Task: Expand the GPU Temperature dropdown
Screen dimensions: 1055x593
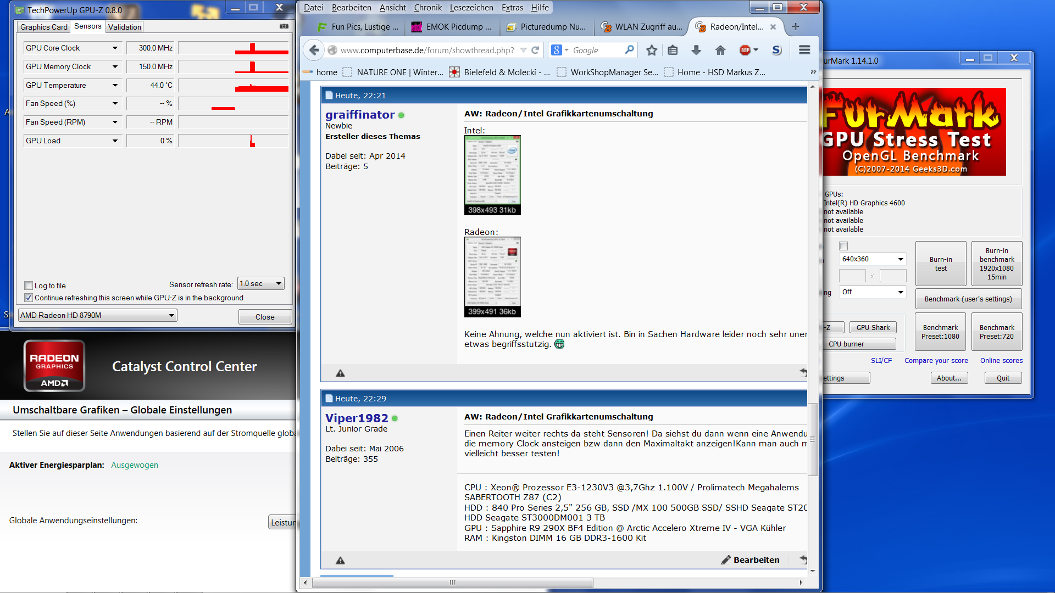Action: coord(115,85)
